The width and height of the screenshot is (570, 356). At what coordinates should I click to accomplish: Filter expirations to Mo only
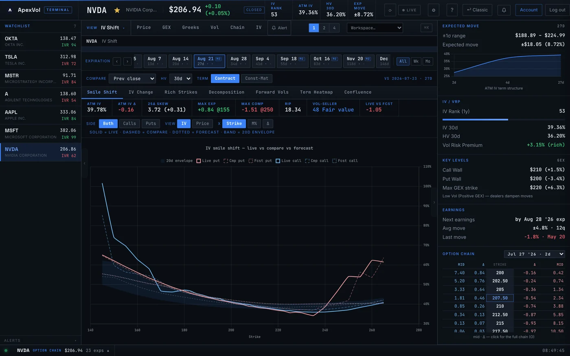427,61
